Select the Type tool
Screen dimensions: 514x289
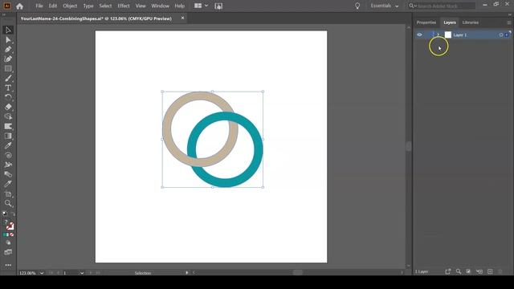[8, 88]
